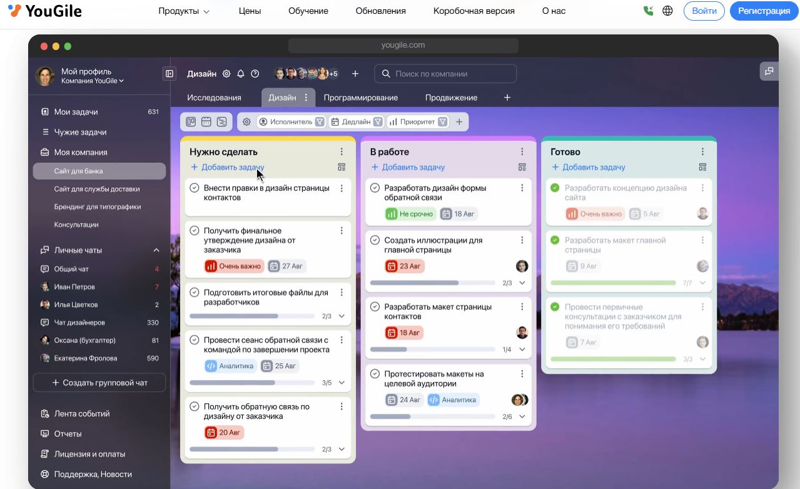800x489 pixels.
Task: Mark Подготовить итоговые файлы task complete
Action: click(195, 292)
